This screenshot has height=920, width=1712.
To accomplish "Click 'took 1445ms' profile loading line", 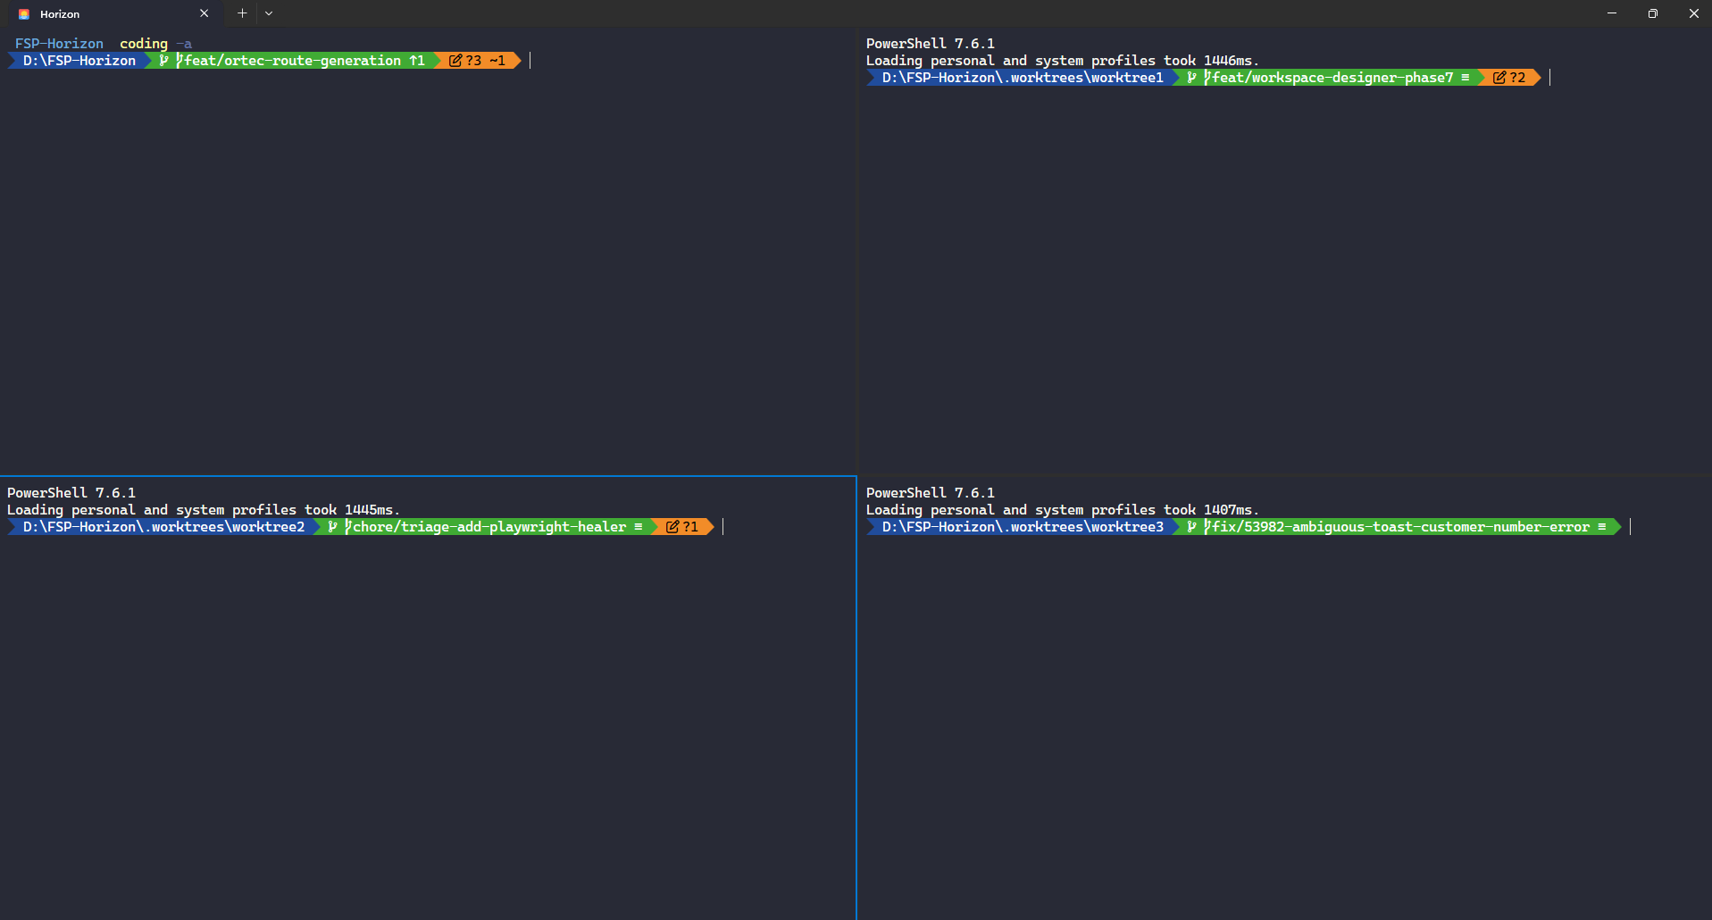I will point(204,510).
